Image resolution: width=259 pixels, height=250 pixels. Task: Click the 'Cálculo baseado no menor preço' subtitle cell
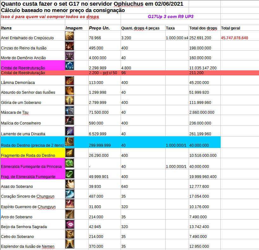(x=63, y=10)
